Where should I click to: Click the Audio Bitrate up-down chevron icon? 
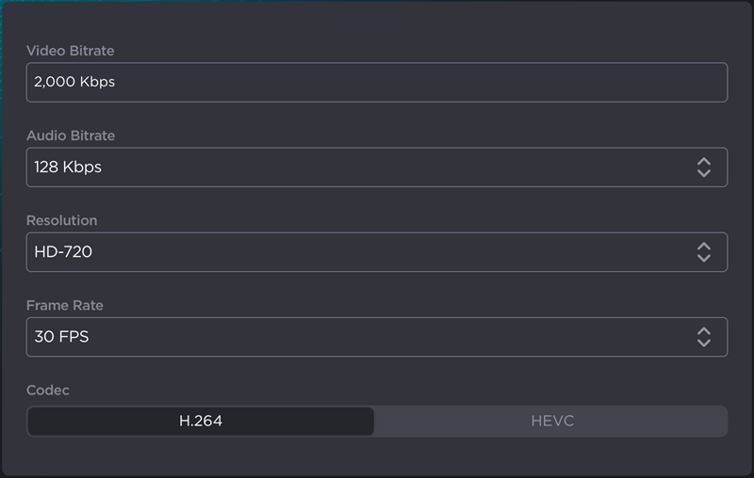click(x=703, y=167)
